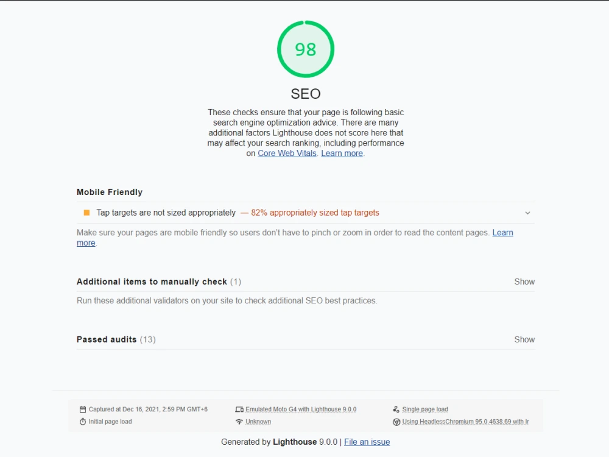Open Learn more link under SEO description
The image size is (609, 457).
(342, 153)
